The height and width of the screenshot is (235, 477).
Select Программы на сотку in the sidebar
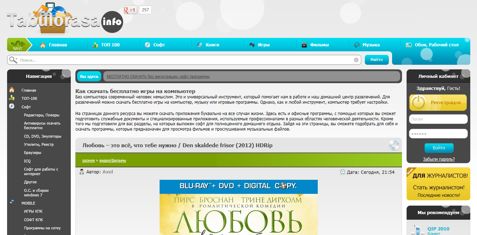[x=42, y=228]
